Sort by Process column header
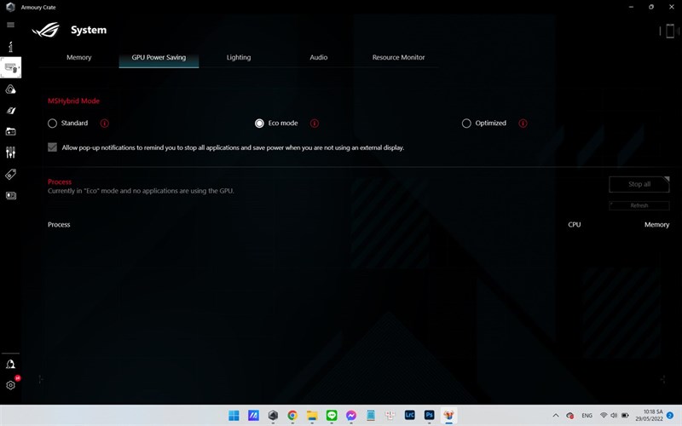The height and width of the screenshot is (426, 682). click(59, 225)
